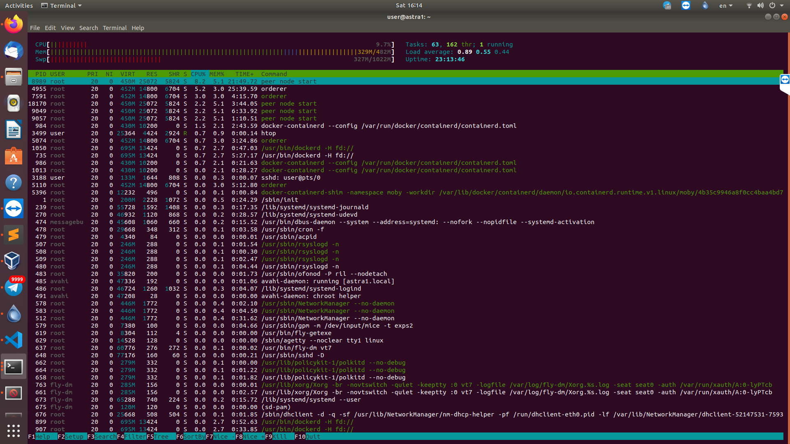The image size is (790, 444).
Task: Launch Thunderbird mail from dock
Action: [14, 51]
